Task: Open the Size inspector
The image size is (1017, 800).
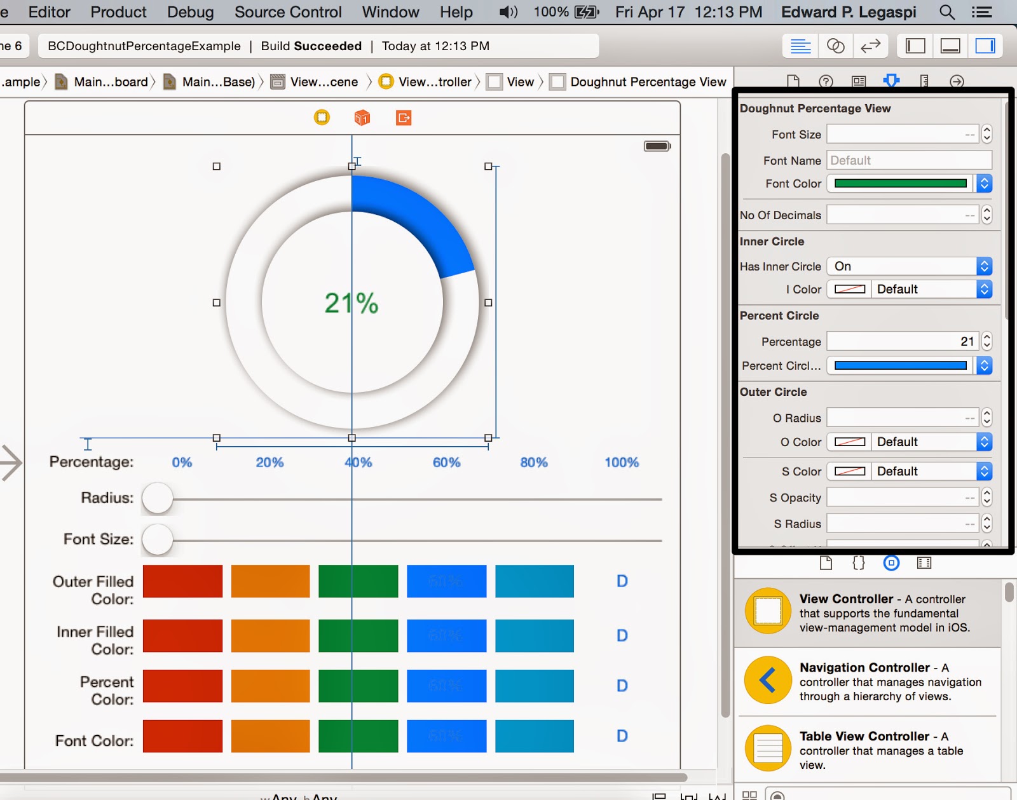Action: [x=924, y=81]
